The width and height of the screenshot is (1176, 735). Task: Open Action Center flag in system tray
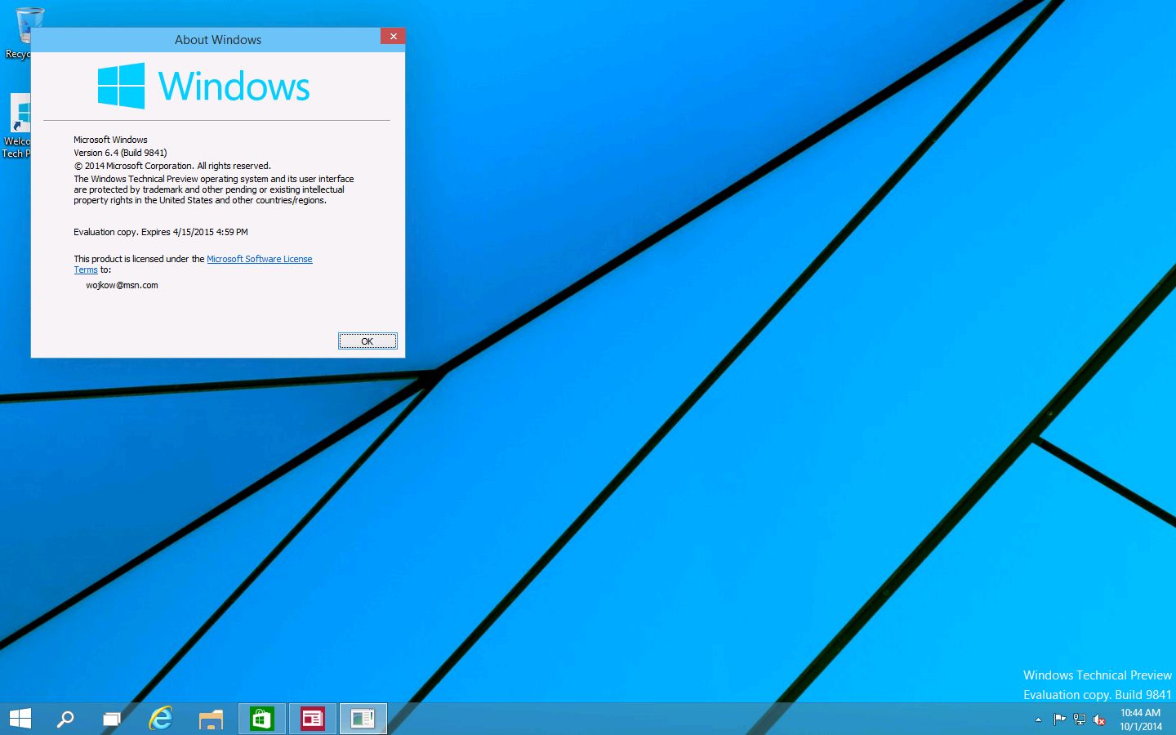[1059, 719]
